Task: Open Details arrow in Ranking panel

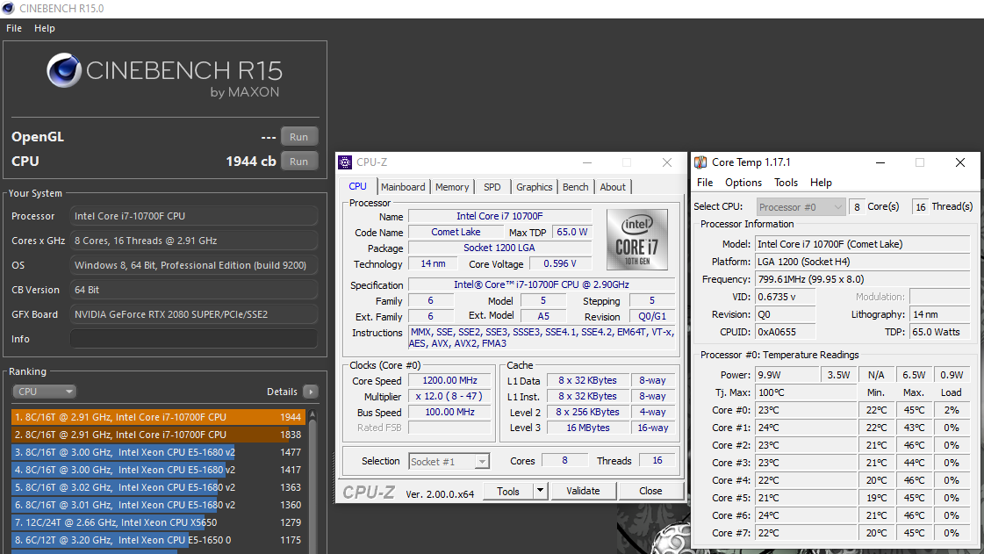Action: pyautogui.click(x=310, y=392)
